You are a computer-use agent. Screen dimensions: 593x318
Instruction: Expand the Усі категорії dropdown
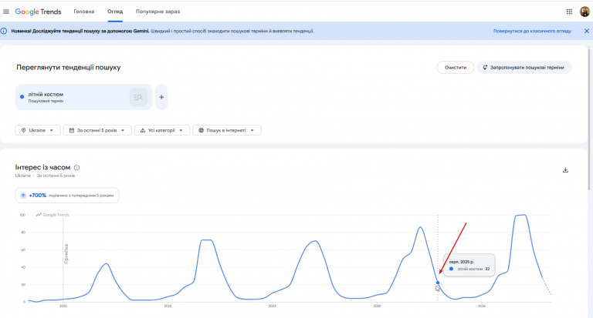click(162, 130)
